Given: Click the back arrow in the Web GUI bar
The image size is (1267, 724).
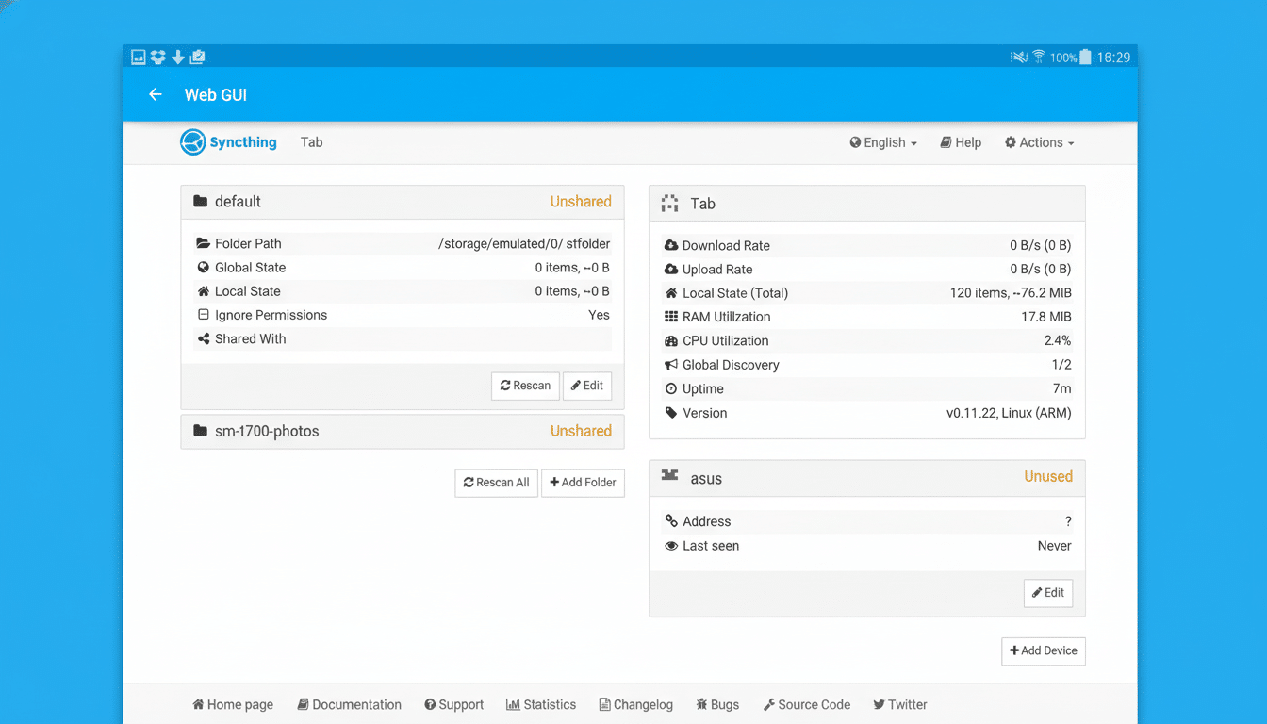Looking at the screenshot, I should click(x=155, y=94).
